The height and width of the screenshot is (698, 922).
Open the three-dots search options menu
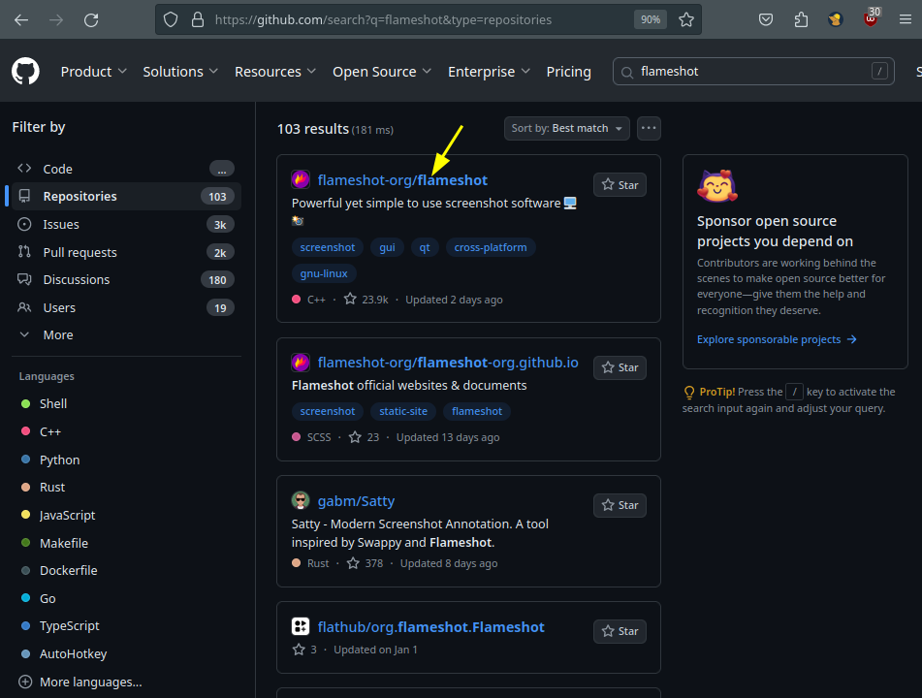[649, 128]
